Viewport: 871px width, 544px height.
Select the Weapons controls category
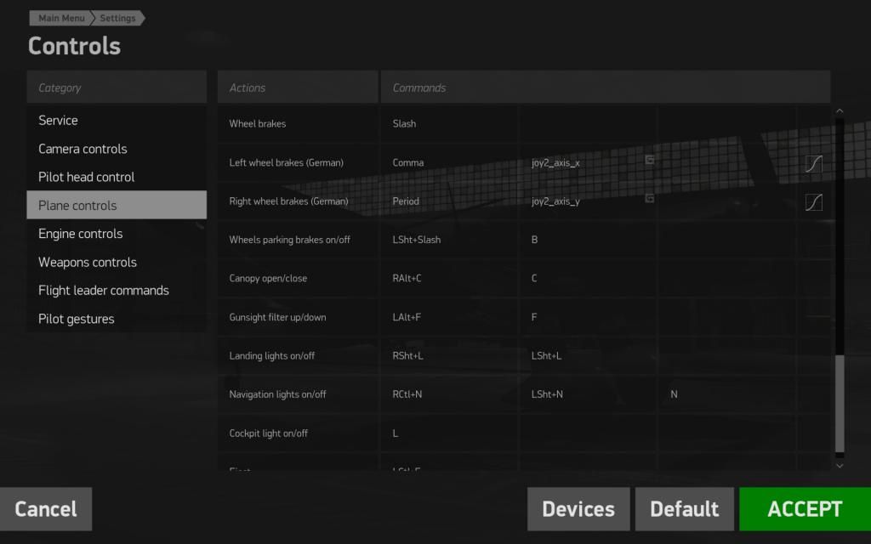click(88, 262)
